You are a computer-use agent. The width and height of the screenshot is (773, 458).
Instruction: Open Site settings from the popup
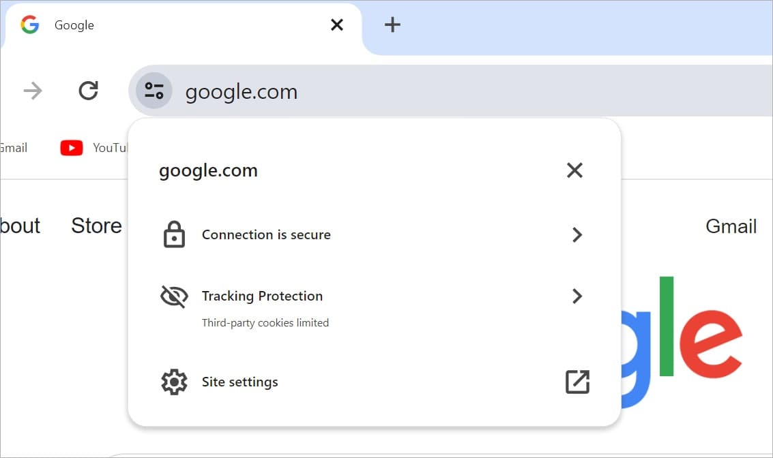(x=239, y=382)
